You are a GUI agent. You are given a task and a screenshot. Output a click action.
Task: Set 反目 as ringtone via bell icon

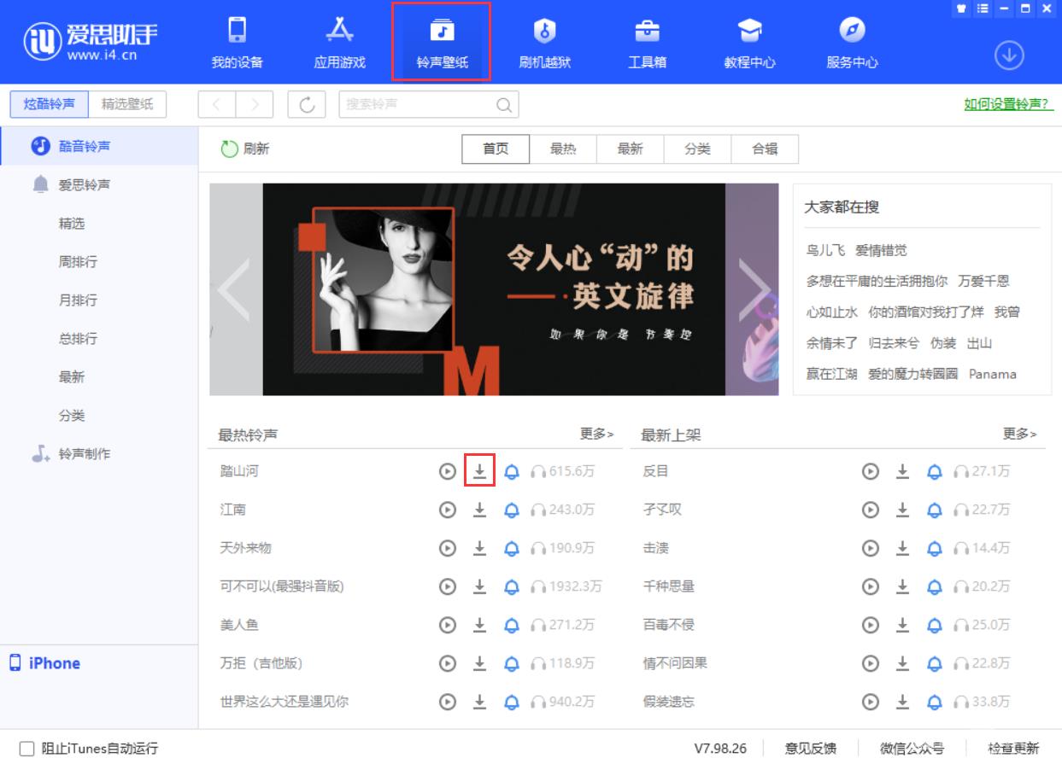tap(934, 471)
